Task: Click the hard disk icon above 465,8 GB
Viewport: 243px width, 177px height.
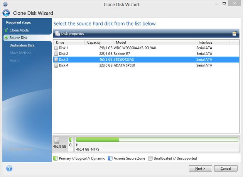Action: [x=57, y=140]
